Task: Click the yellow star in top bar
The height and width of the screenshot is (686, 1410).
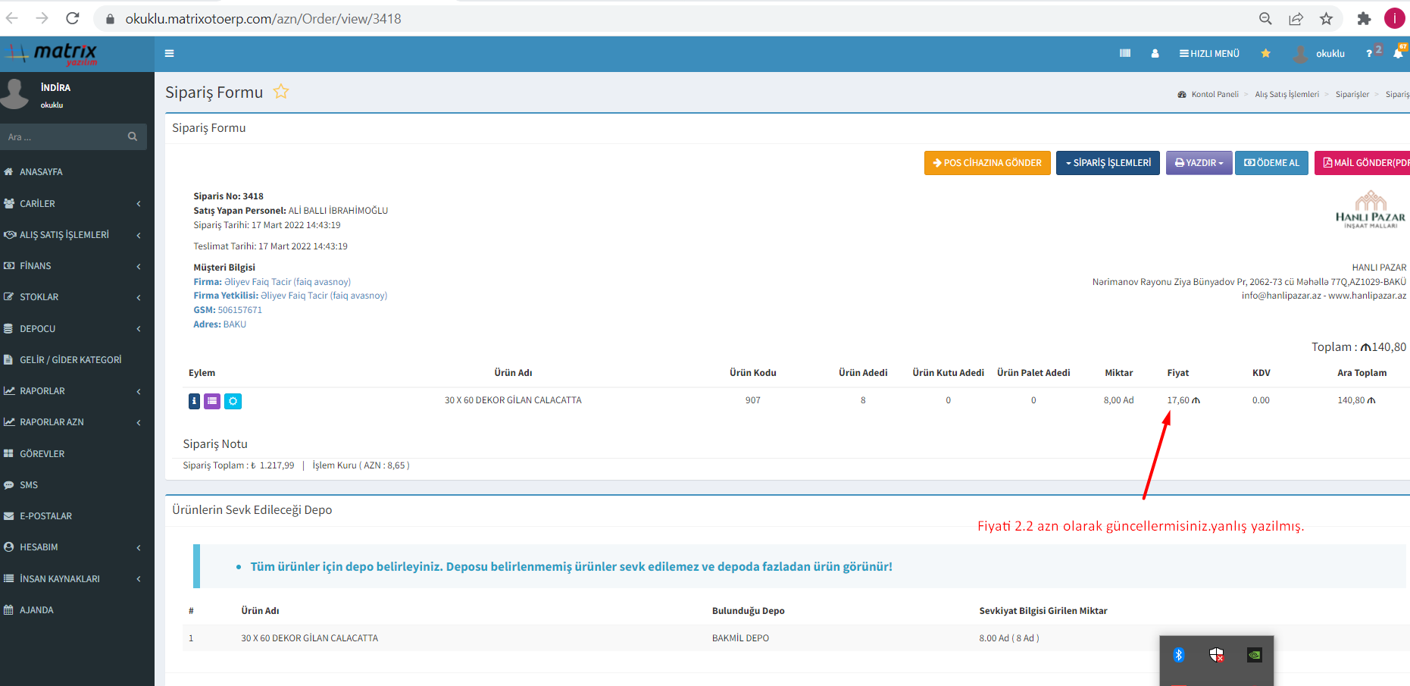Action: [1265, 53]
